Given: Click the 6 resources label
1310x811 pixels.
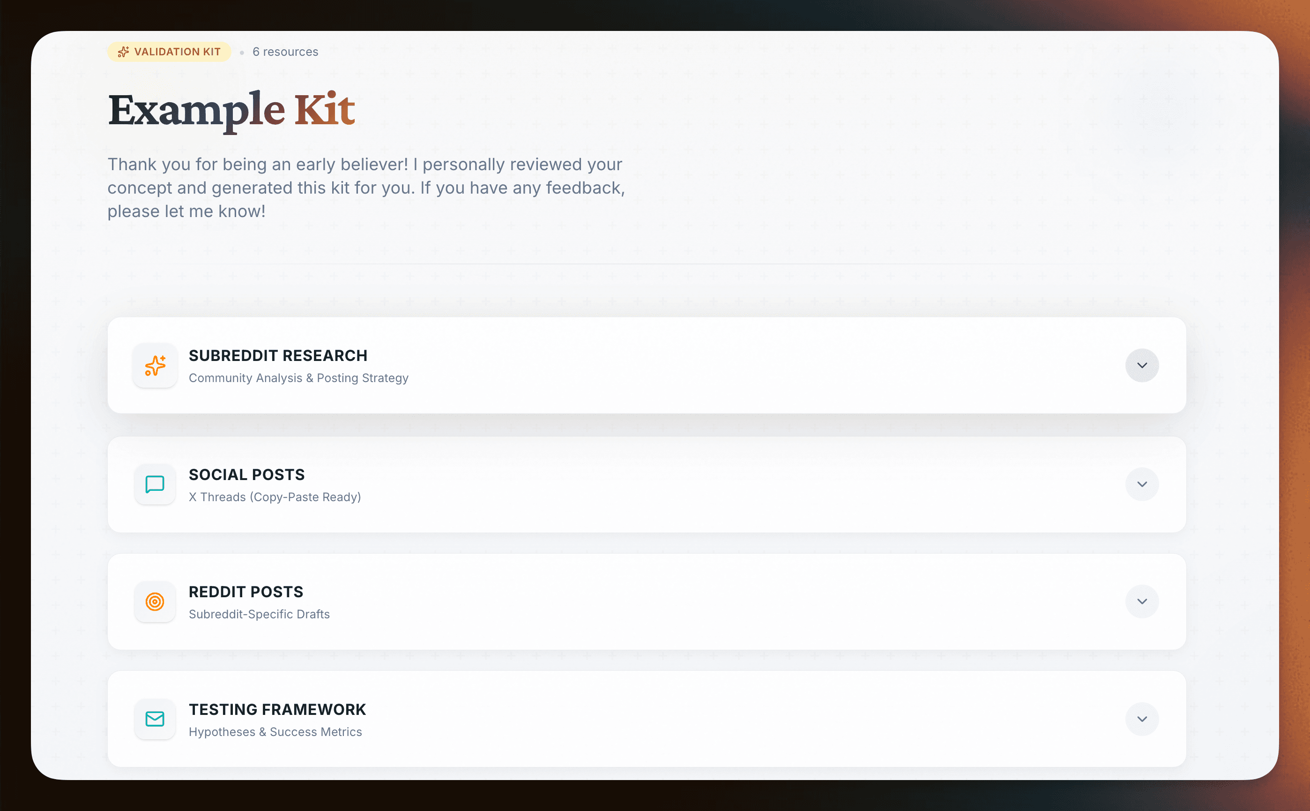Looking at the screenshot, I should pos(285,52).
